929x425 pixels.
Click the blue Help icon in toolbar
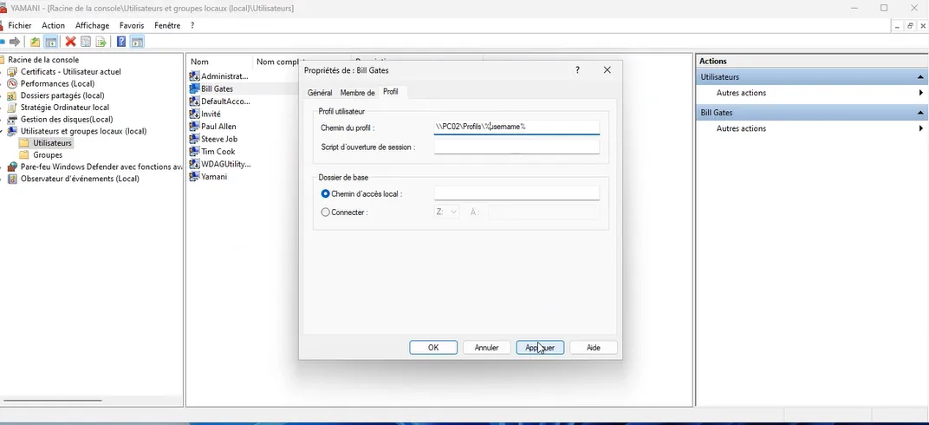tap(121, 42)
